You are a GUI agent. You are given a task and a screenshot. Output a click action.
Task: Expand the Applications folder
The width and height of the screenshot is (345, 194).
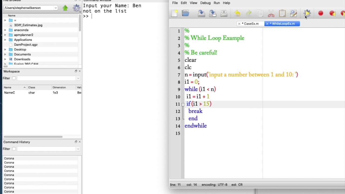(x=5, y=40)
